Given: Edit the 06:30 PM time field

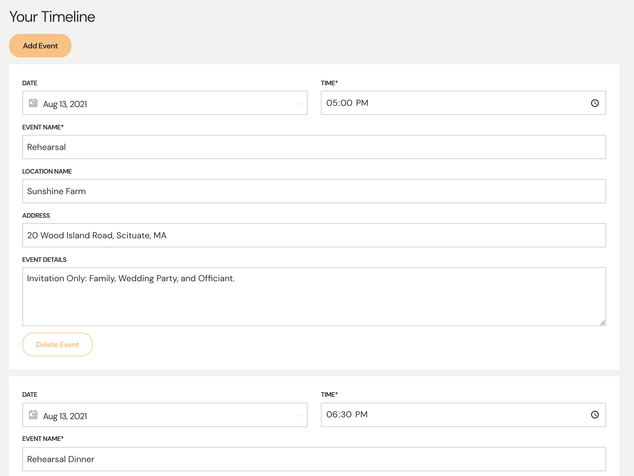Looking at the screenshot, I should click(463, 415).
